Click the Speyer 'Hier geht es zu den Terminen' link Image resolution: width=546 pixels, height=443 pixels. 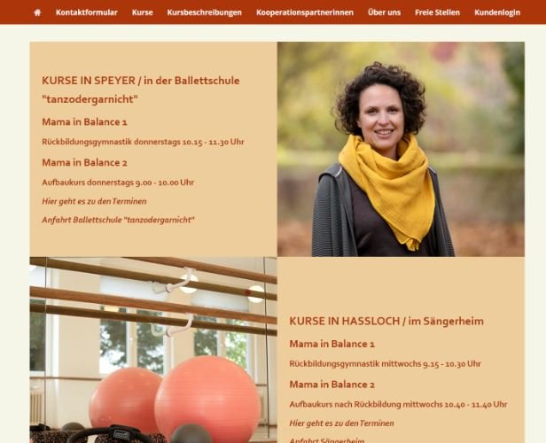coord(94,201)
